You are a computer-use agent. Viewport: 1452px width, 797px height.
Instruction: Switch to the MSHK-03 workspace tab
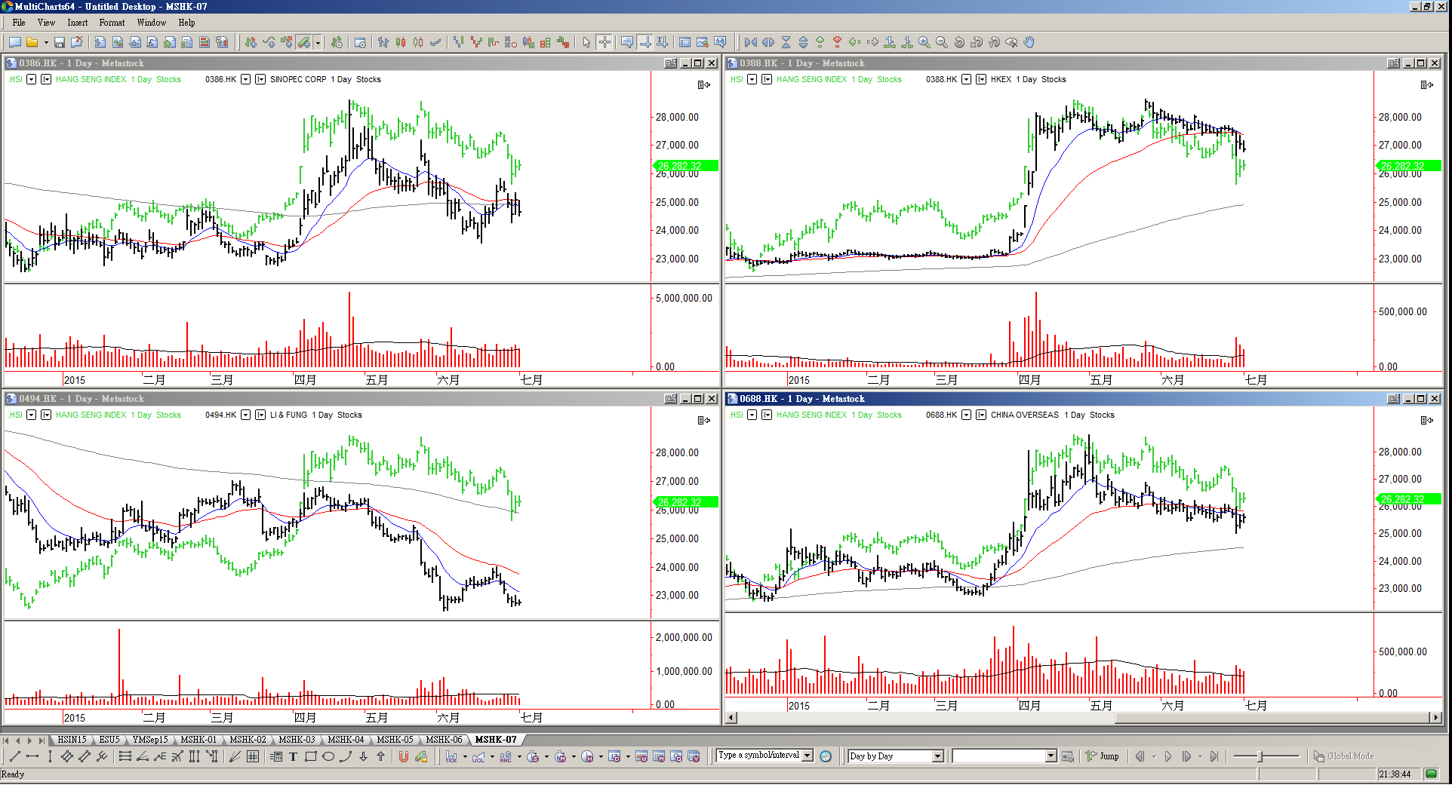[x=297, y=740]
